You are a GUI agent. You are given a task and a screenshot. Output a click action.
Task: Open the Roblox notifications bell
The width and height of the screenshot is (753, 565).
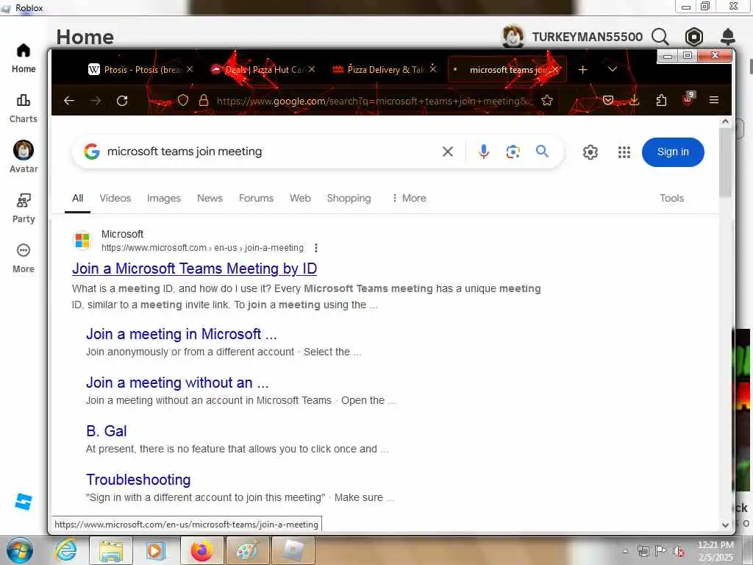727,37
